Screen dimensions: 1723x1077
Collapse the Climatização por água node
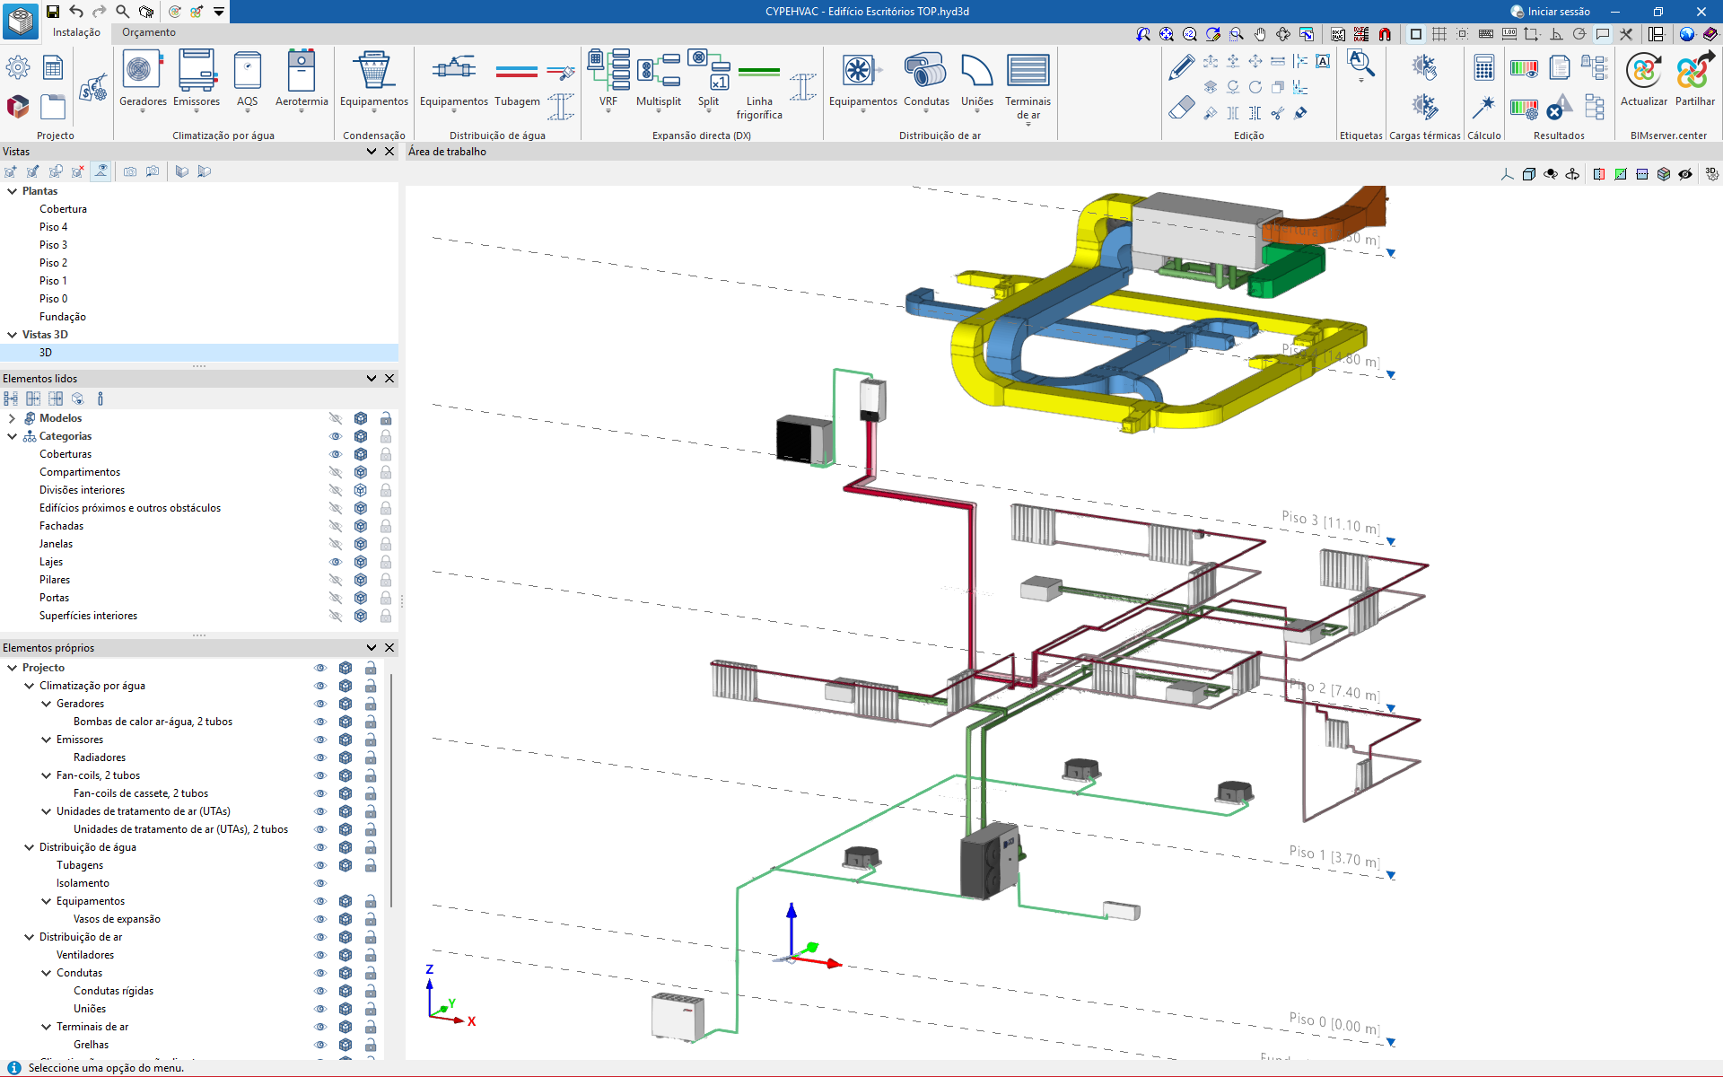coord(29,686)
